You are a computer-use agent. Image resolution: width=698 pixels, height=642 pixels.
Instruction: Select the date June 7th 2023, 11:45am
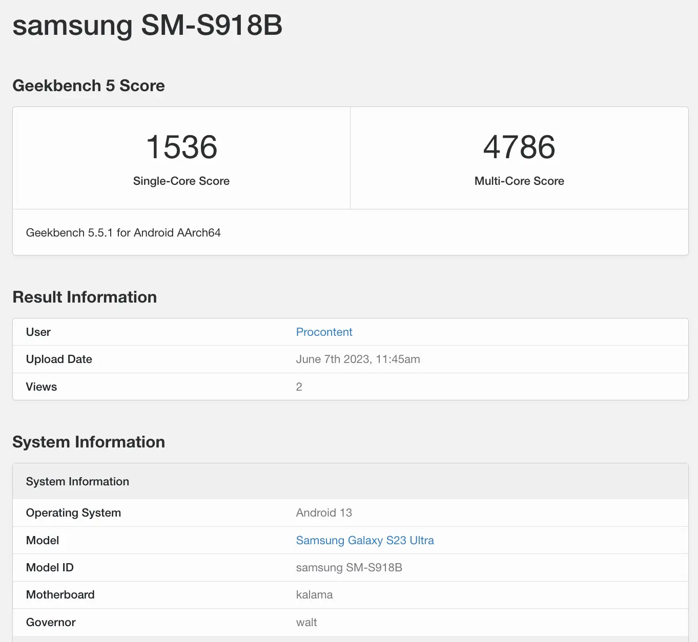pos(358,359)
